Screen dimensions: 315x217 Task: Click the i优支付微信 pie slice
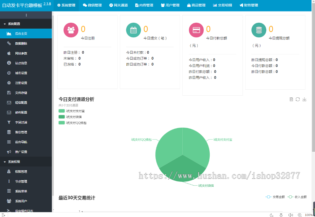[182, 171]
